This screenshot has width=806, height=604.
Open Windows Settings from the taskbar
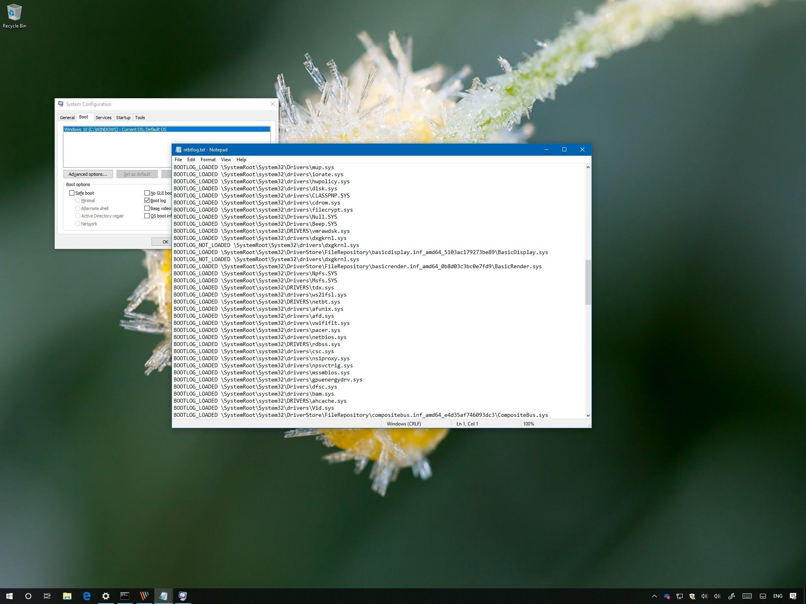pyautogui.click(x=105, y=596)
